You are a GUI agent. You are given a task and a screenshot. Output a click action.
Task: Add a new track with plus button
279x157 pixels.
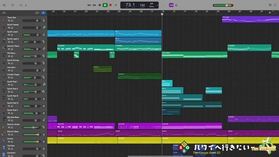(x=4, y=13)
